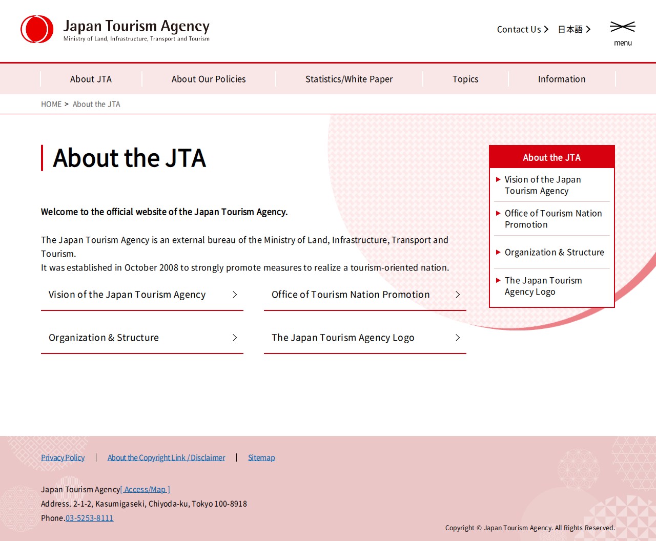Click red triangle beside sidebar Office of Tourism Nation Promotion
This screenshot has width=656, height=541.
click(x=498, y=213)
